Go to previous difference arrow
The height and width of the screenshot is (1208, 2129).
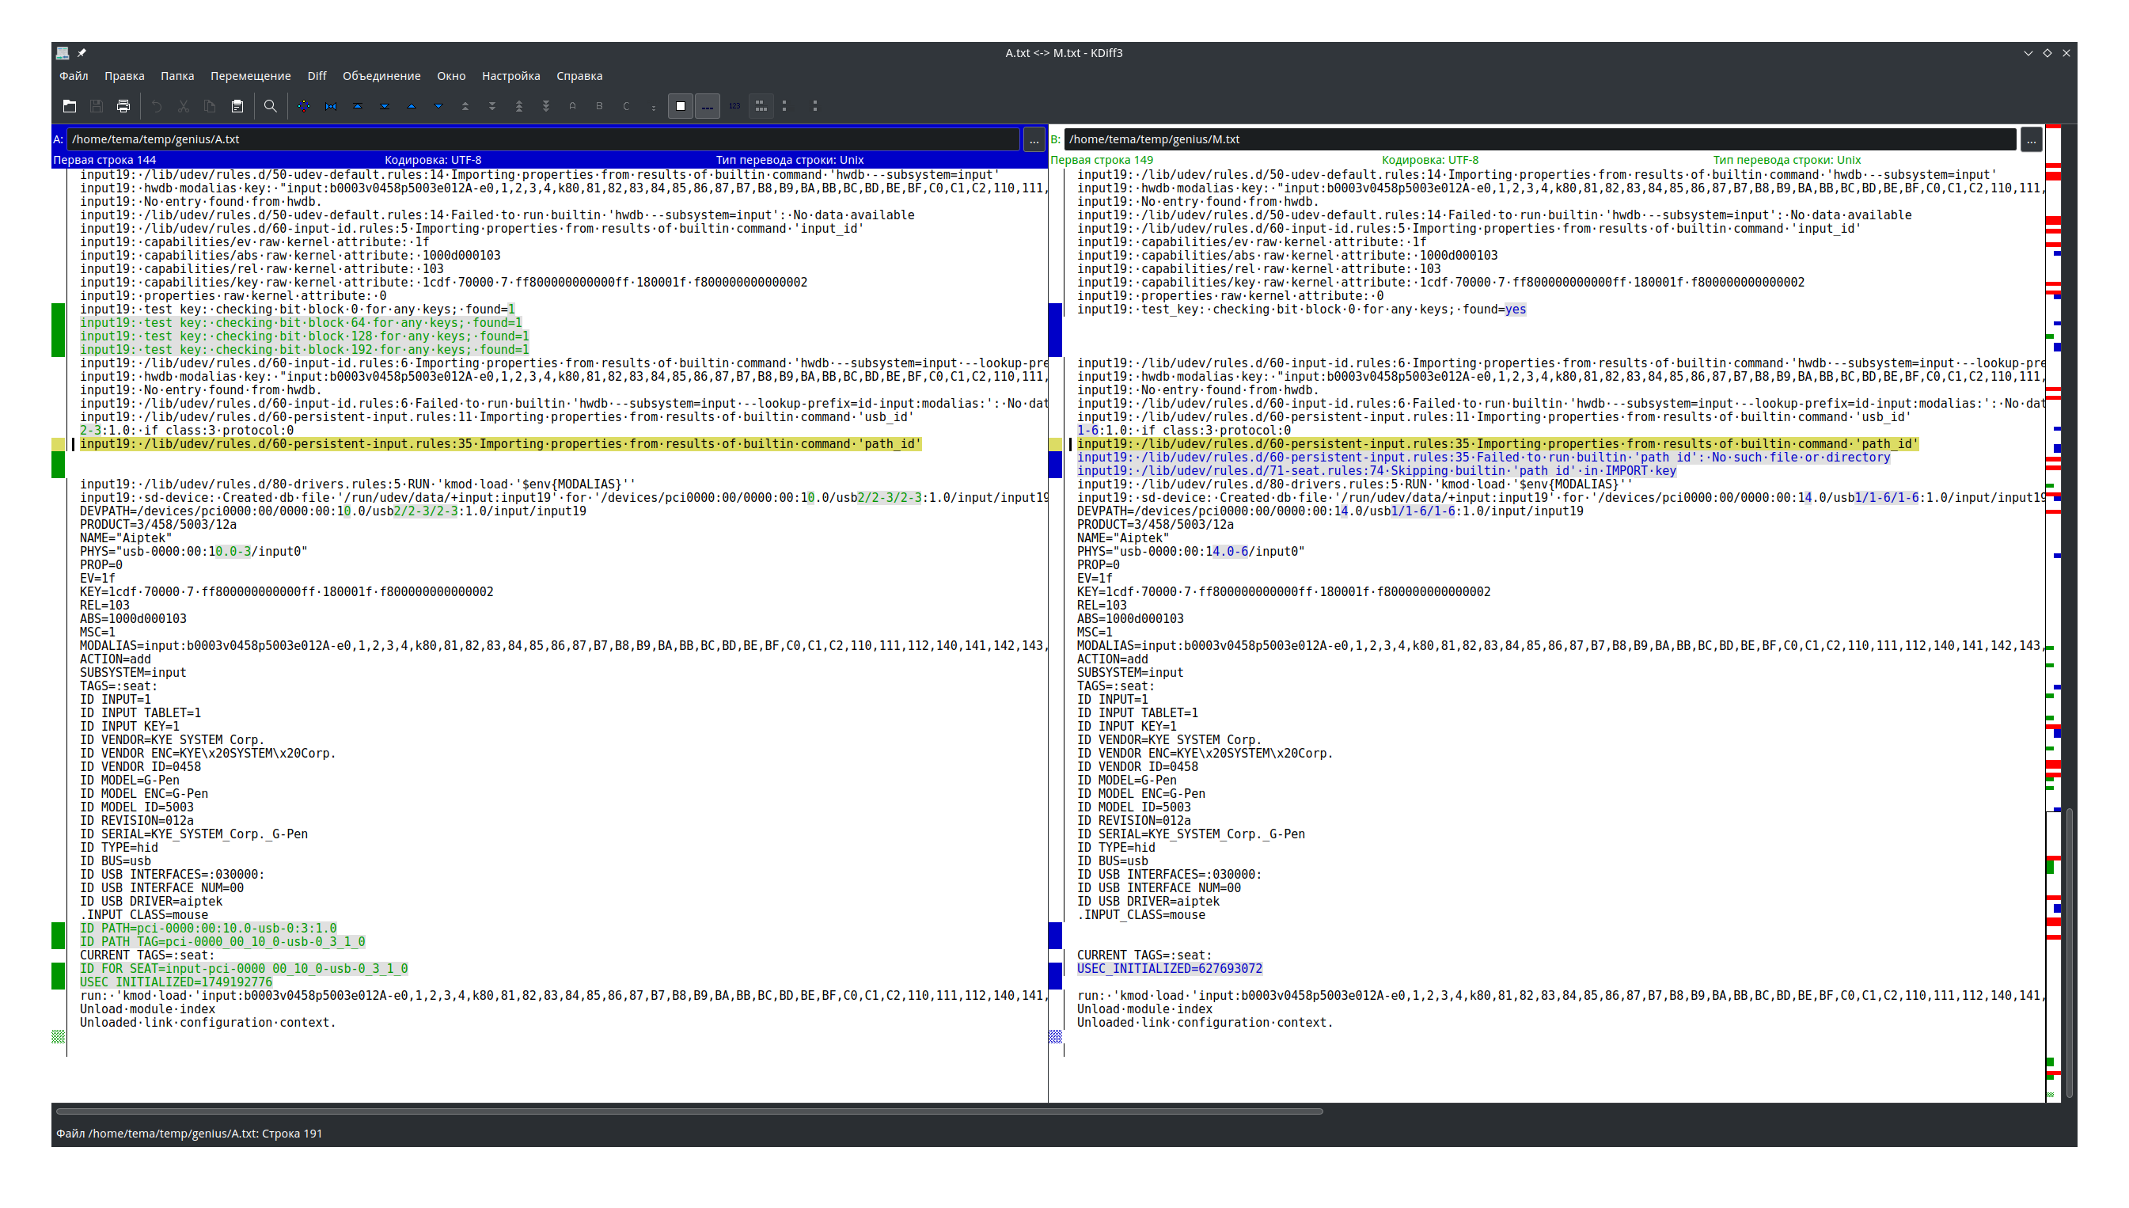pos(412,106)
